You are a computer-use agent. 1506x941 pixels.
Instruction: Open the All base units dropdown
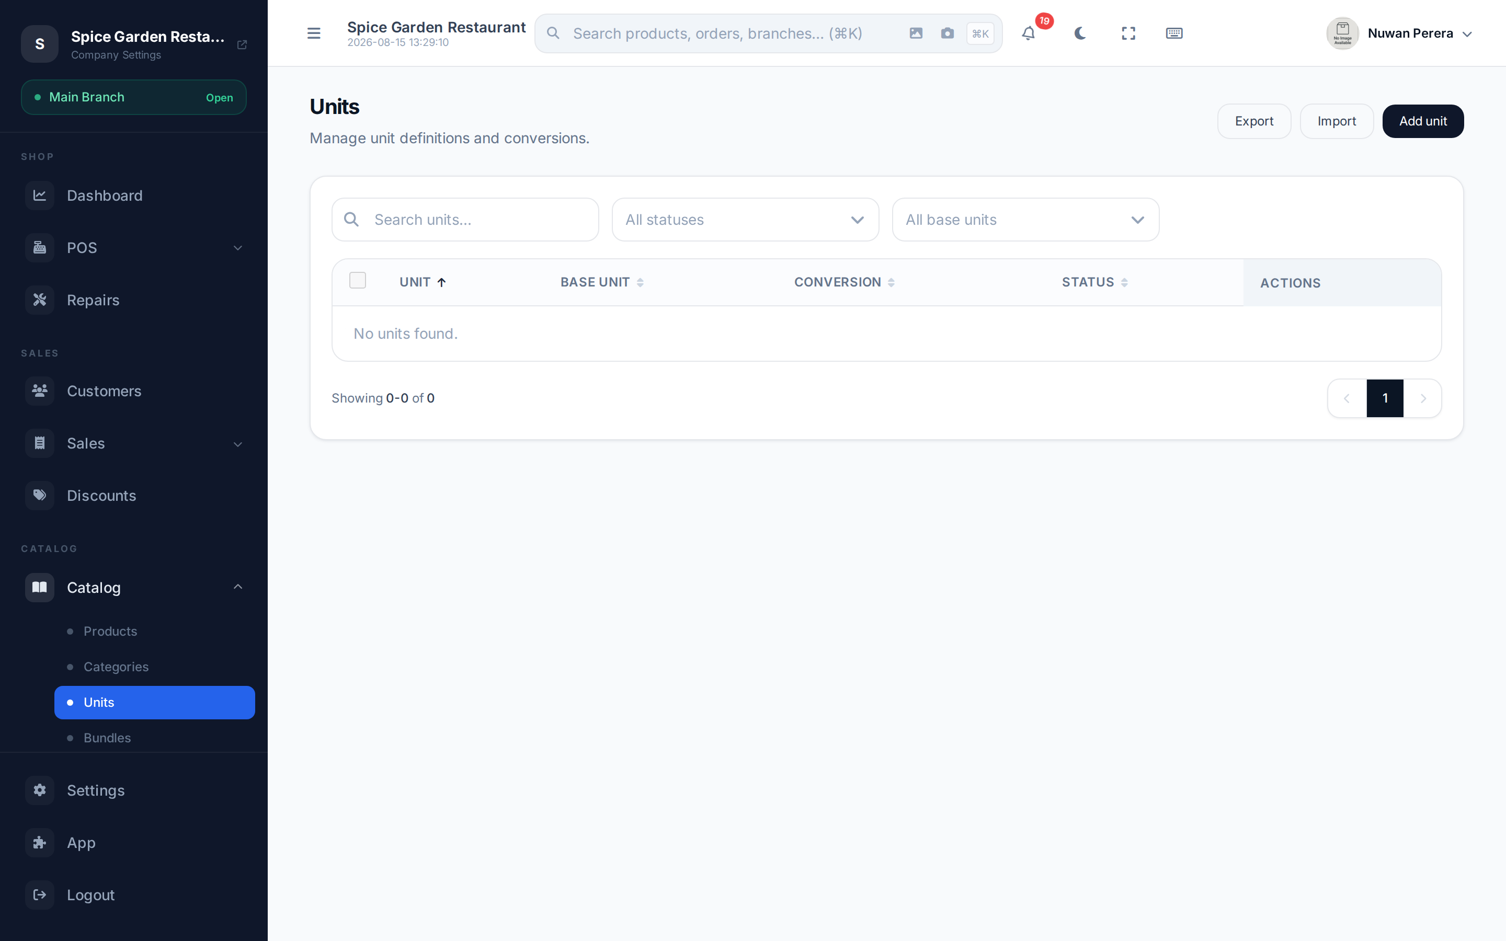coord(1025,220)
